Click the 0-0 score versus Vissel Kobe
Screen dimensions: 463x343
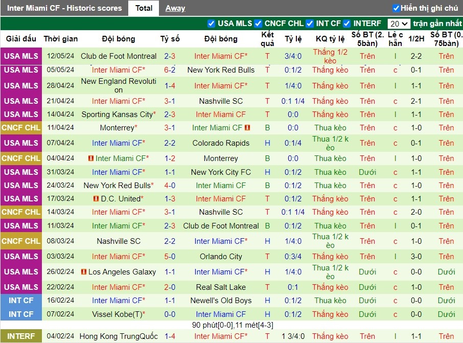(x=170, y=314)
